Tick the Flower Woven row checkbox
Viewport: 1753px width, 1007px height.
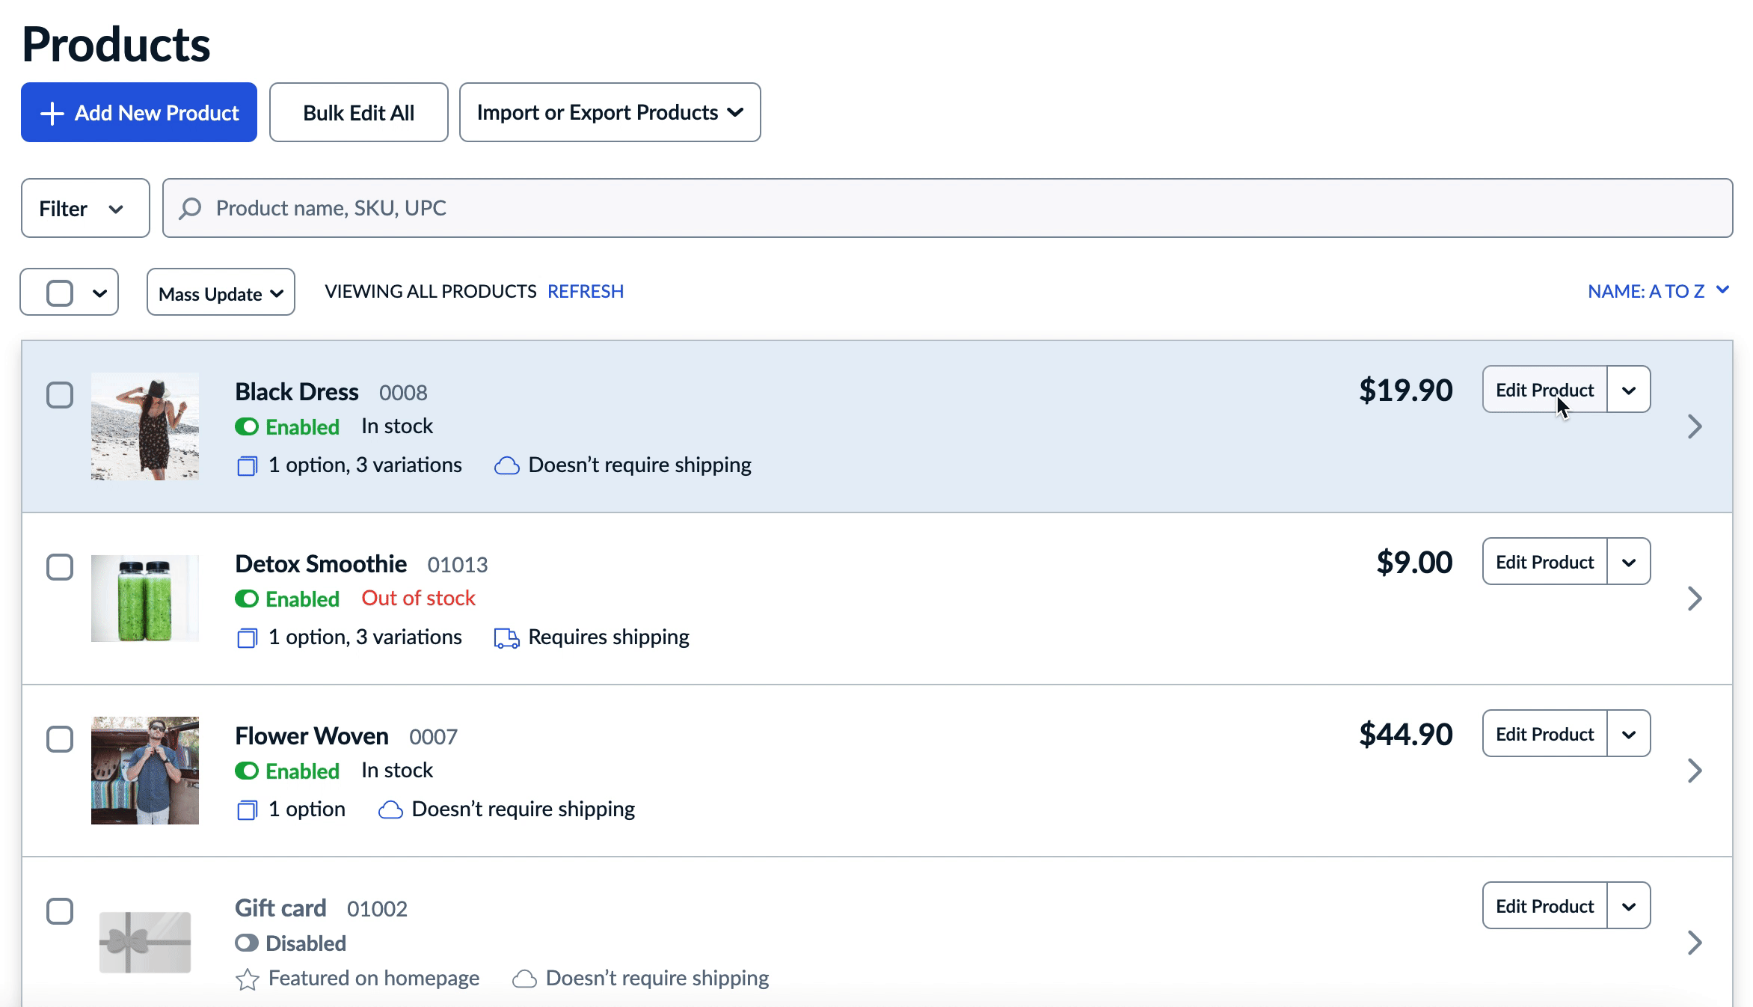[x=60, y=739]
